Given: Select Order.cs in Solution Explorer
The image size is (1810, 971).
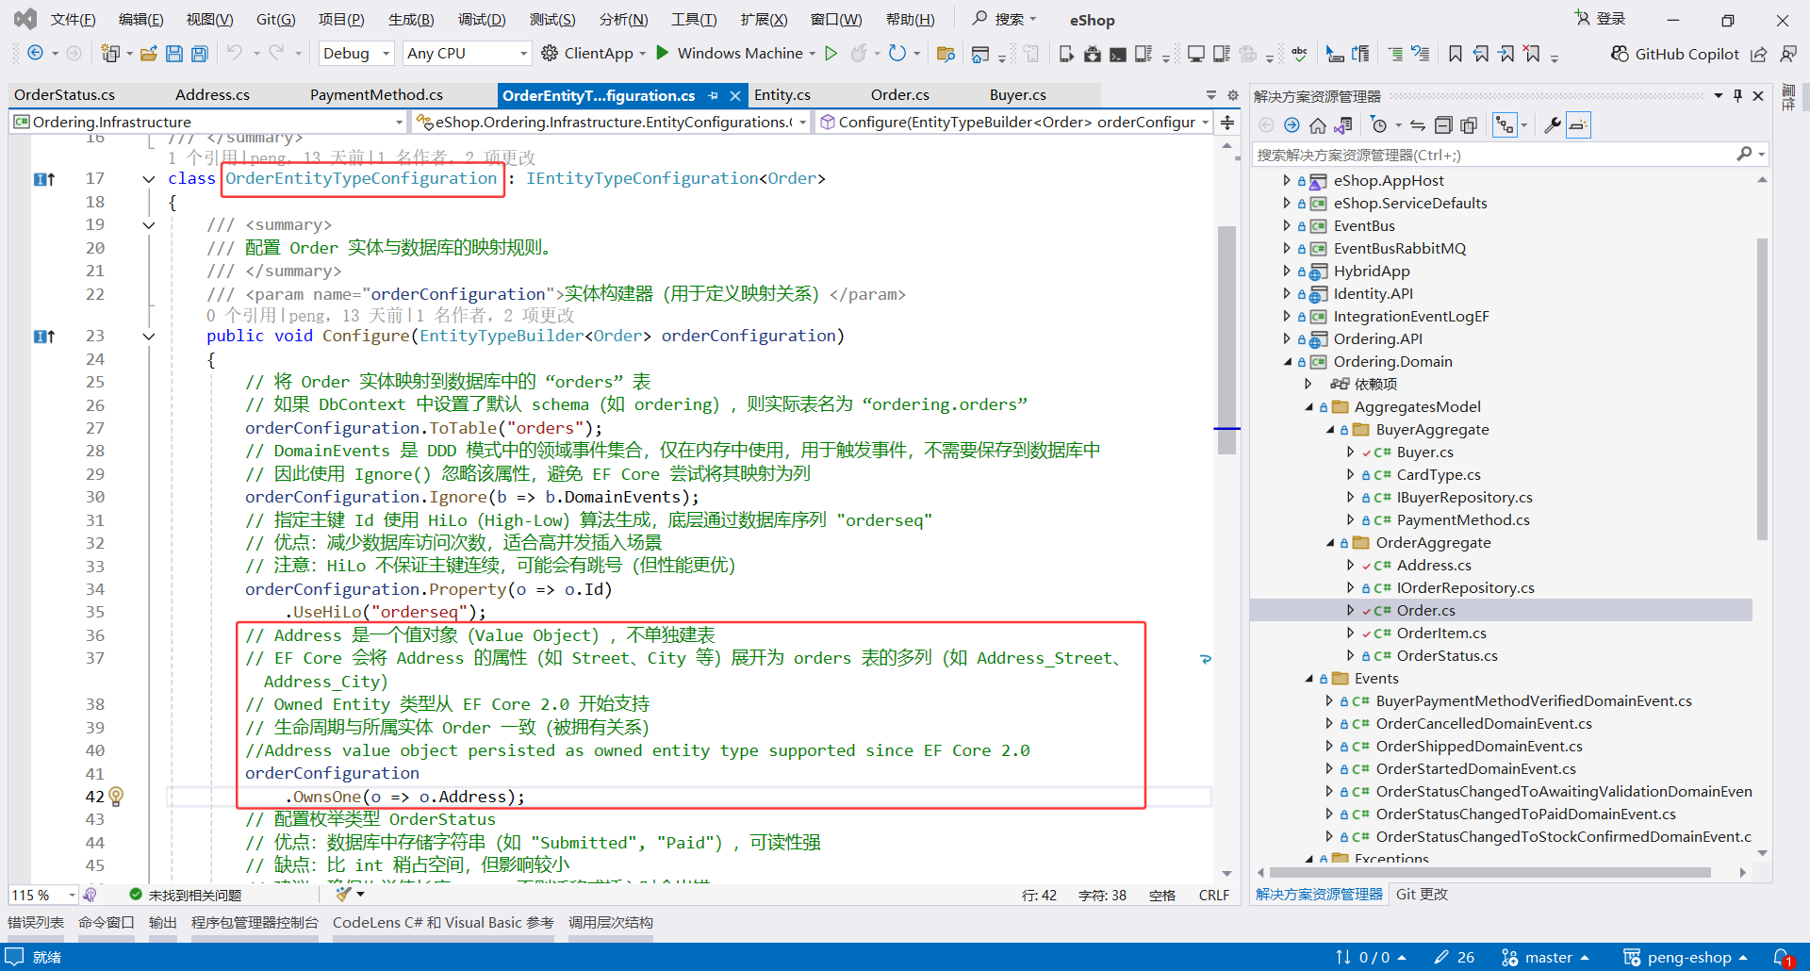Looking at the screenshot, I should (x=1425, y=611).
